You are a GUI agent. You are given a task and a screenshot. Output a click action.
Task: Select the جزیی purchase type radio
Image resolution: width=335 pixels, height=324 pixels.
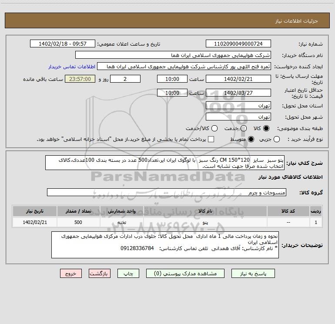(277, 139)
